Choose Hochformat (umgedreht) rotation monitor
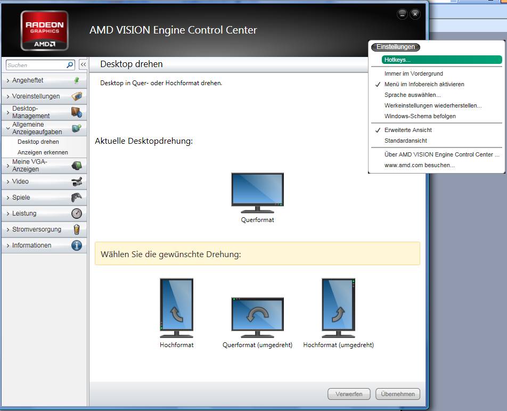Screen dimensions: 507x411 click(x=338, y=308)
